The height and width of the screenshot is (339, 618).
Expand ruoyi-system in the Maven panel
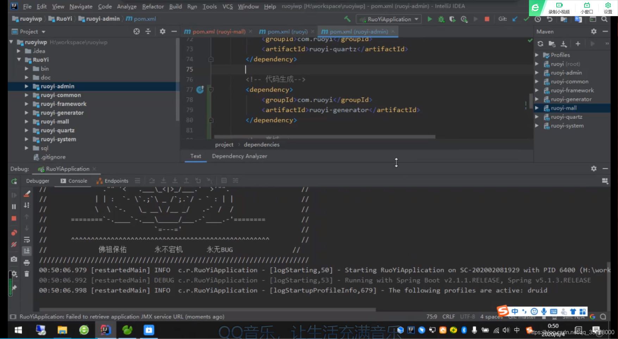(537, 126)
